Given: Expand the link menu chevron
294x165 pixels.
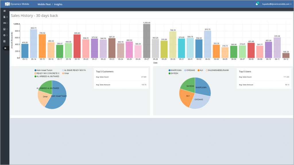Looking at the screenshot, I should pyautogui.click(x=7, y=23).
